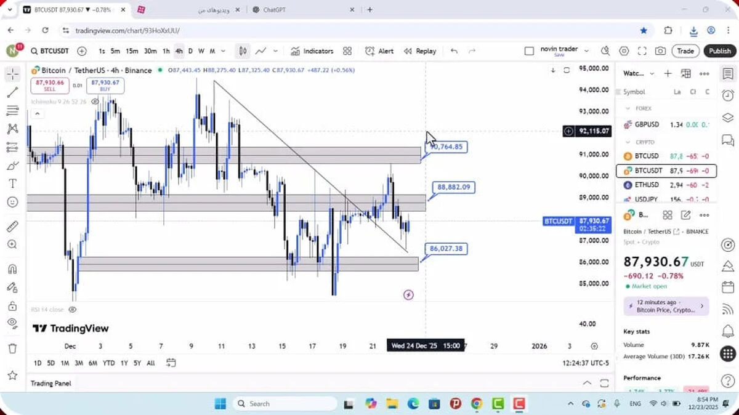Open the emoji icons tool
This screenshot has height=415, width=739.
12,201
